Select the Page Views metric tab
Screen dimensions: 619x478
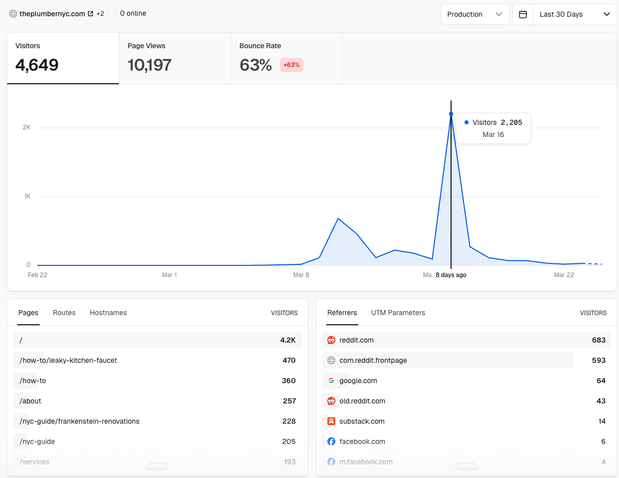[x=175, y=58]
